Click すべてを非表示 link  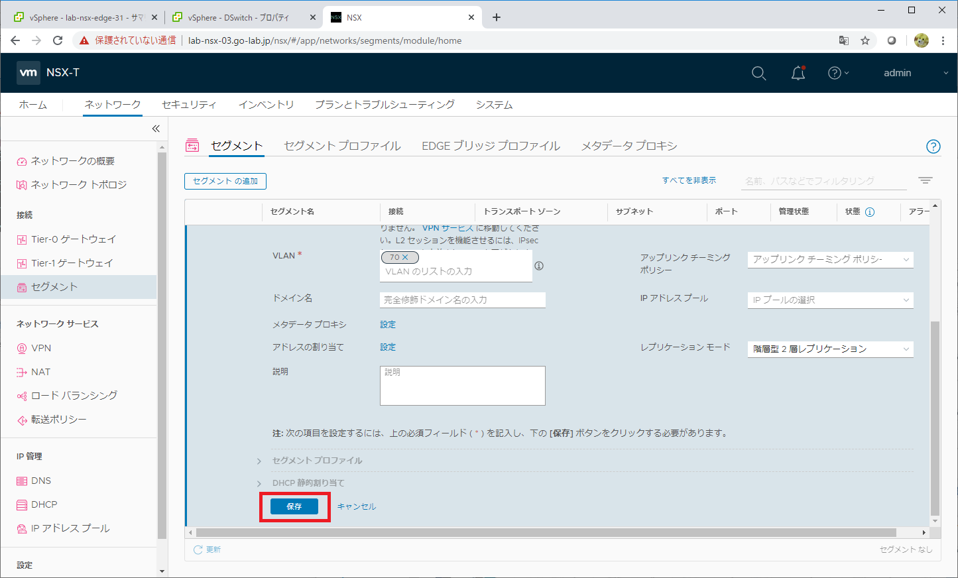(x=689, y=180)
